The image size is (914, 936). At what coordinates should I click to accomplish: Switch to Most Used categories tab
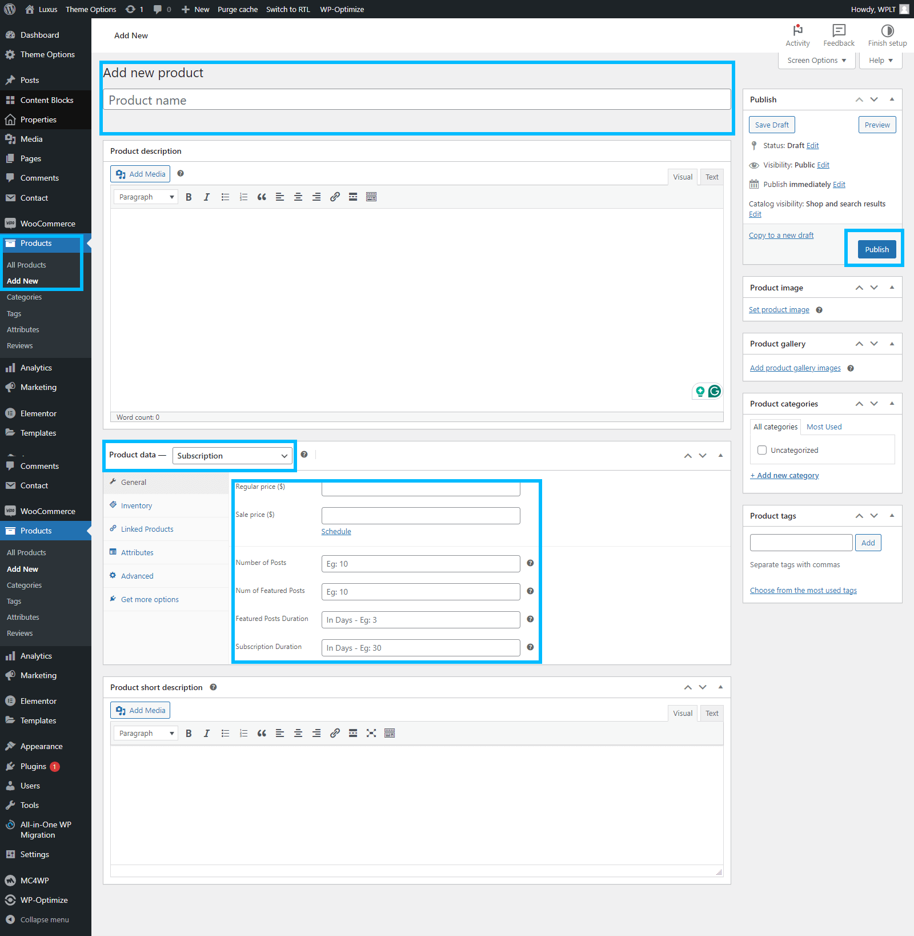[824, 427]
